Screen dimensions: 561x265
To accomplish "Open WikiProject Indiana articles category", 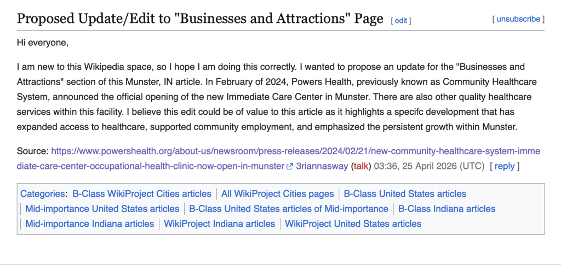I will coord(220,223).
